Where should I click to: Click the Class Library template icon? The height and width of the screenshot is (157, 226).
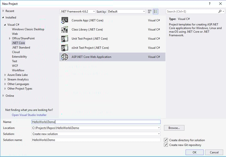click(65, 30)
